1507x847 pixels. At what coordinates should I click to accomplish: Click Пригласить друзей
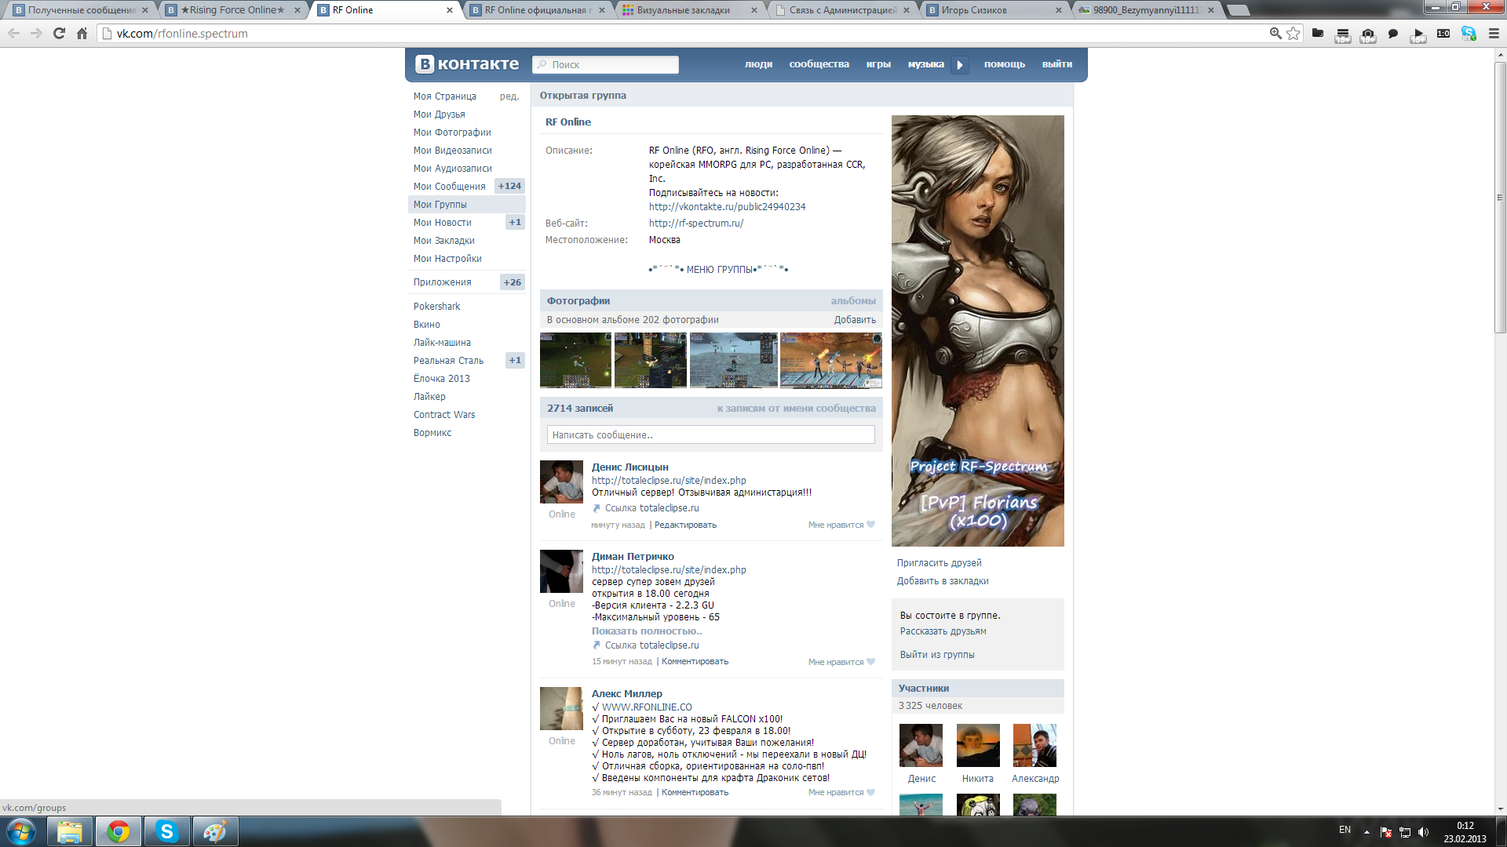939,563
